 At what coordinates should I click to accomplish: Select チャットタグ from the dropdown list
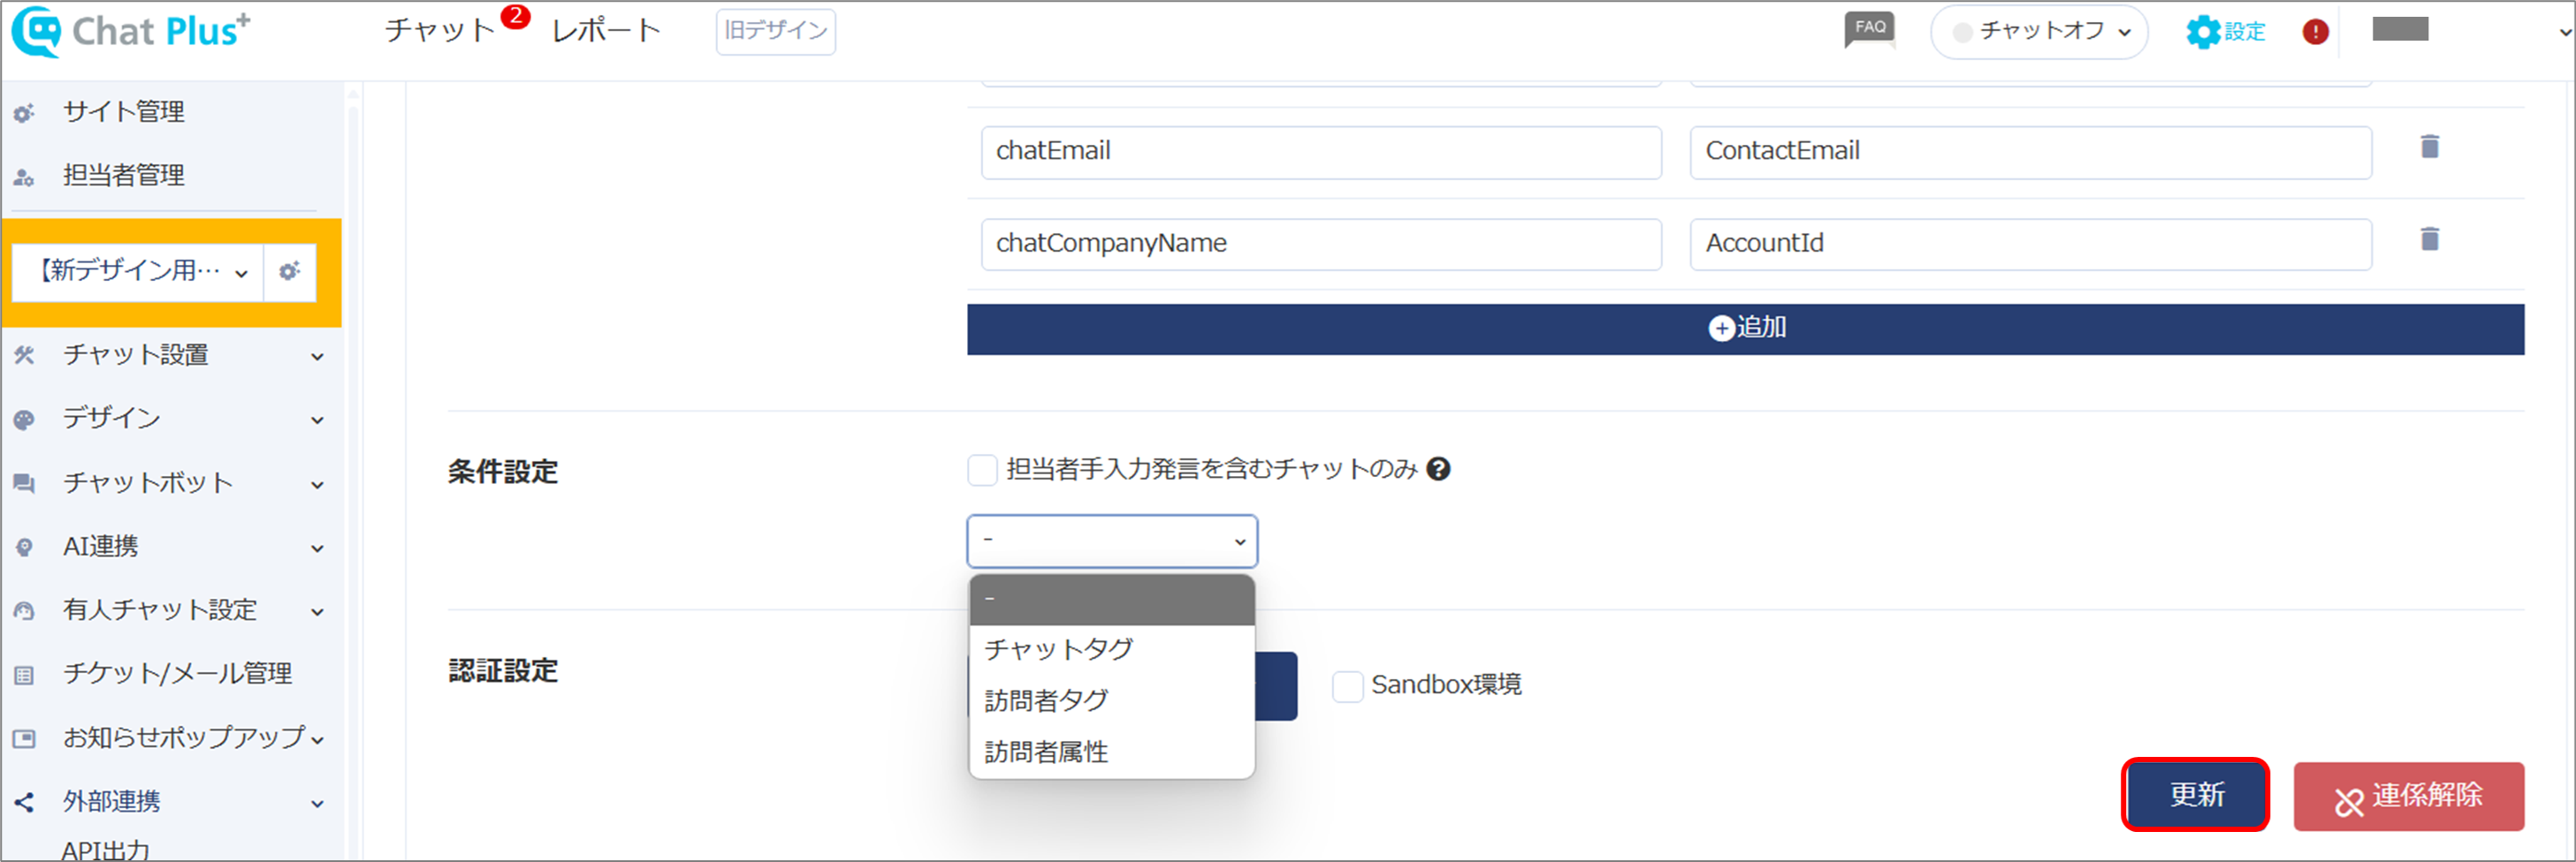tap(1112, 650)
